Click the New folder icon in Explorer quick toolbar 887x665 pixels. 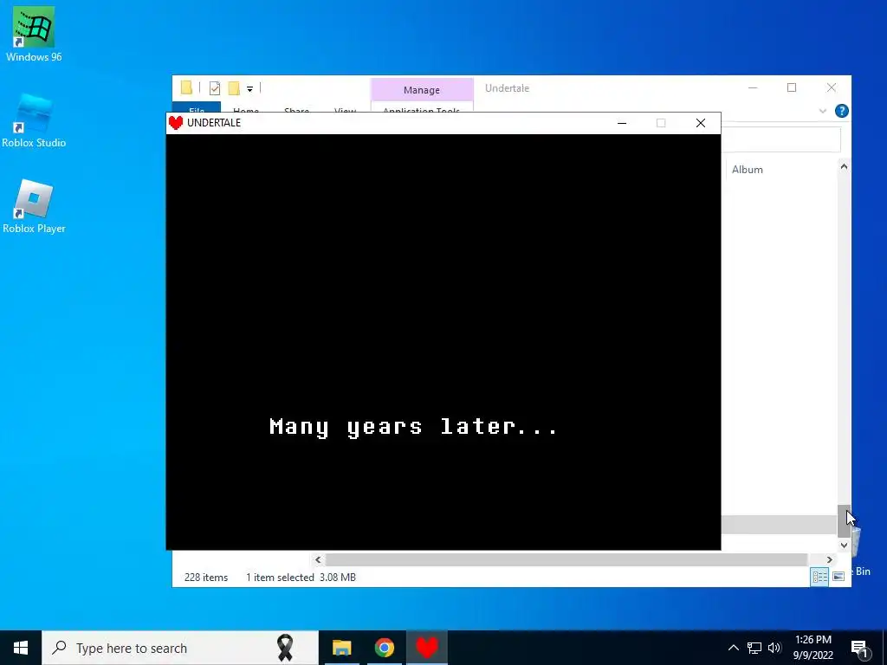point(234,88)
